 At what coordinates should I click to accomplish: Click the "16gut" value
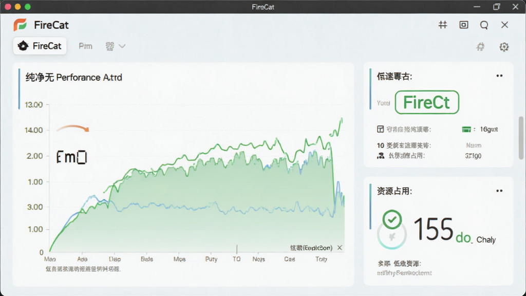(489, 129)
